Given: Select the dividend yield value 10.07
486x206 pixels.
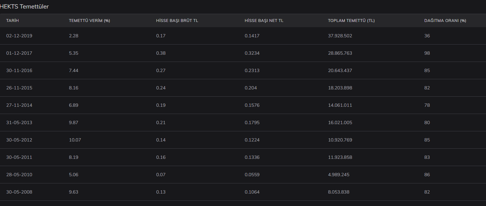Looking at the screenshot, I should (75, 140).
